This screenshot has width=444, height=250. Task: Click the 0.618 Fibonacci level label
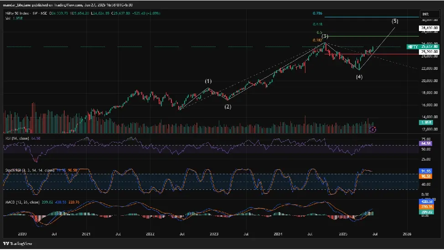pos(317,25)
